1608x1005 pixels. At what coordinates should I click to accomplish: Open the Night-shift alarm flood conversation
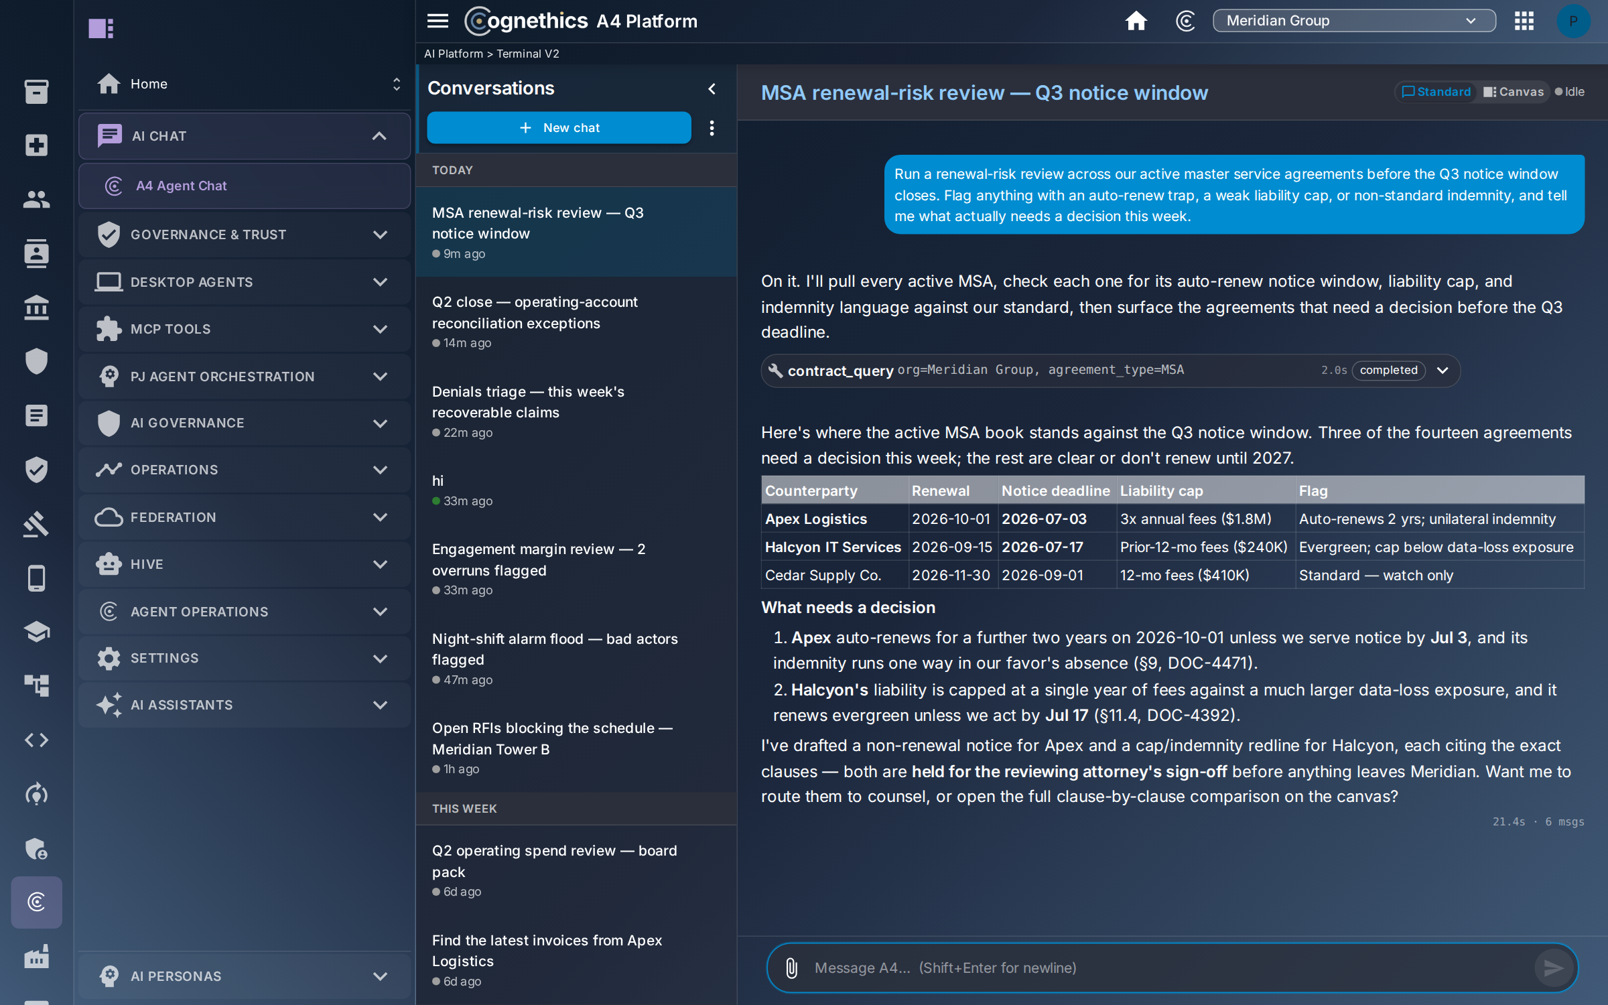tap(576, 659)
